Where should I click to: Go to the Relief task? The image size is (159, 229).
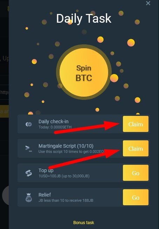pyautogui.click(x=136, y=197)
